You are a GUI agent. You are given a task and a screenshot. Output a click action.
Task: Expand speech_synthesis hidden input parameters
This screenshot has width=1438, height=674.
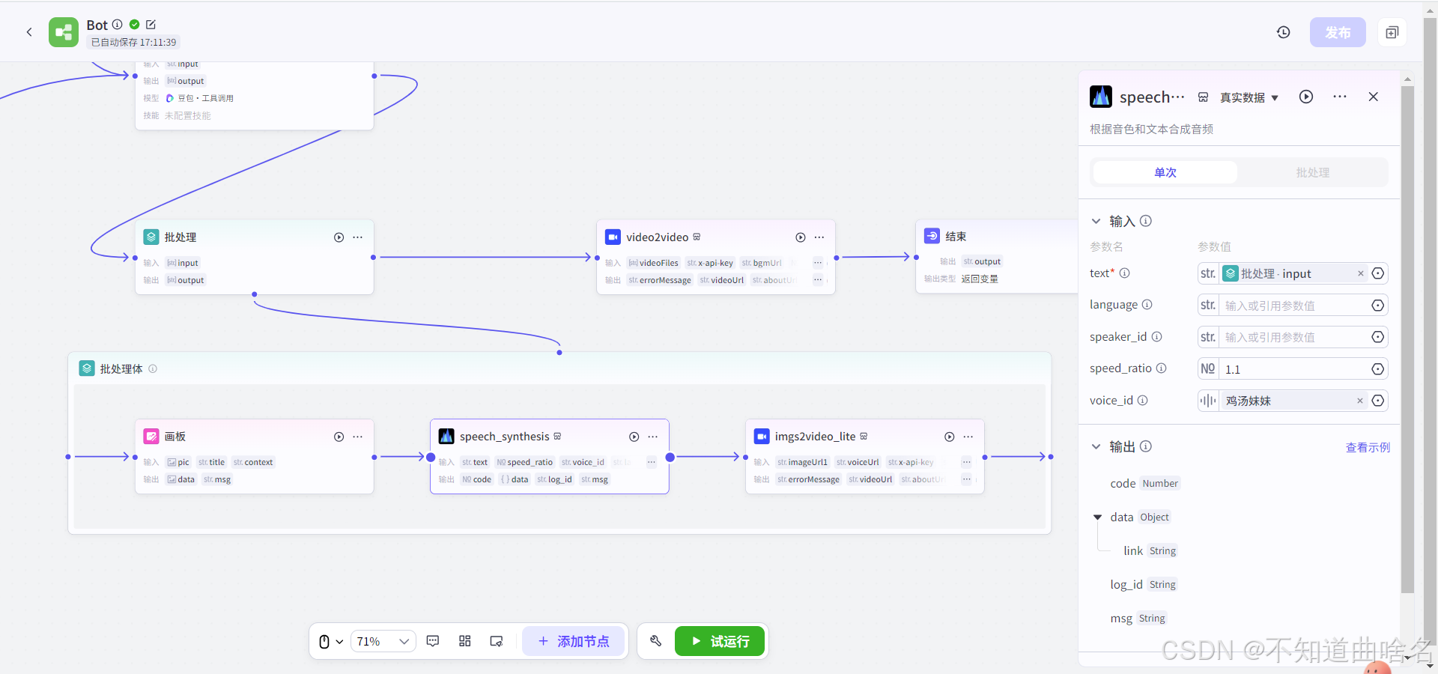tap(652, 462)
